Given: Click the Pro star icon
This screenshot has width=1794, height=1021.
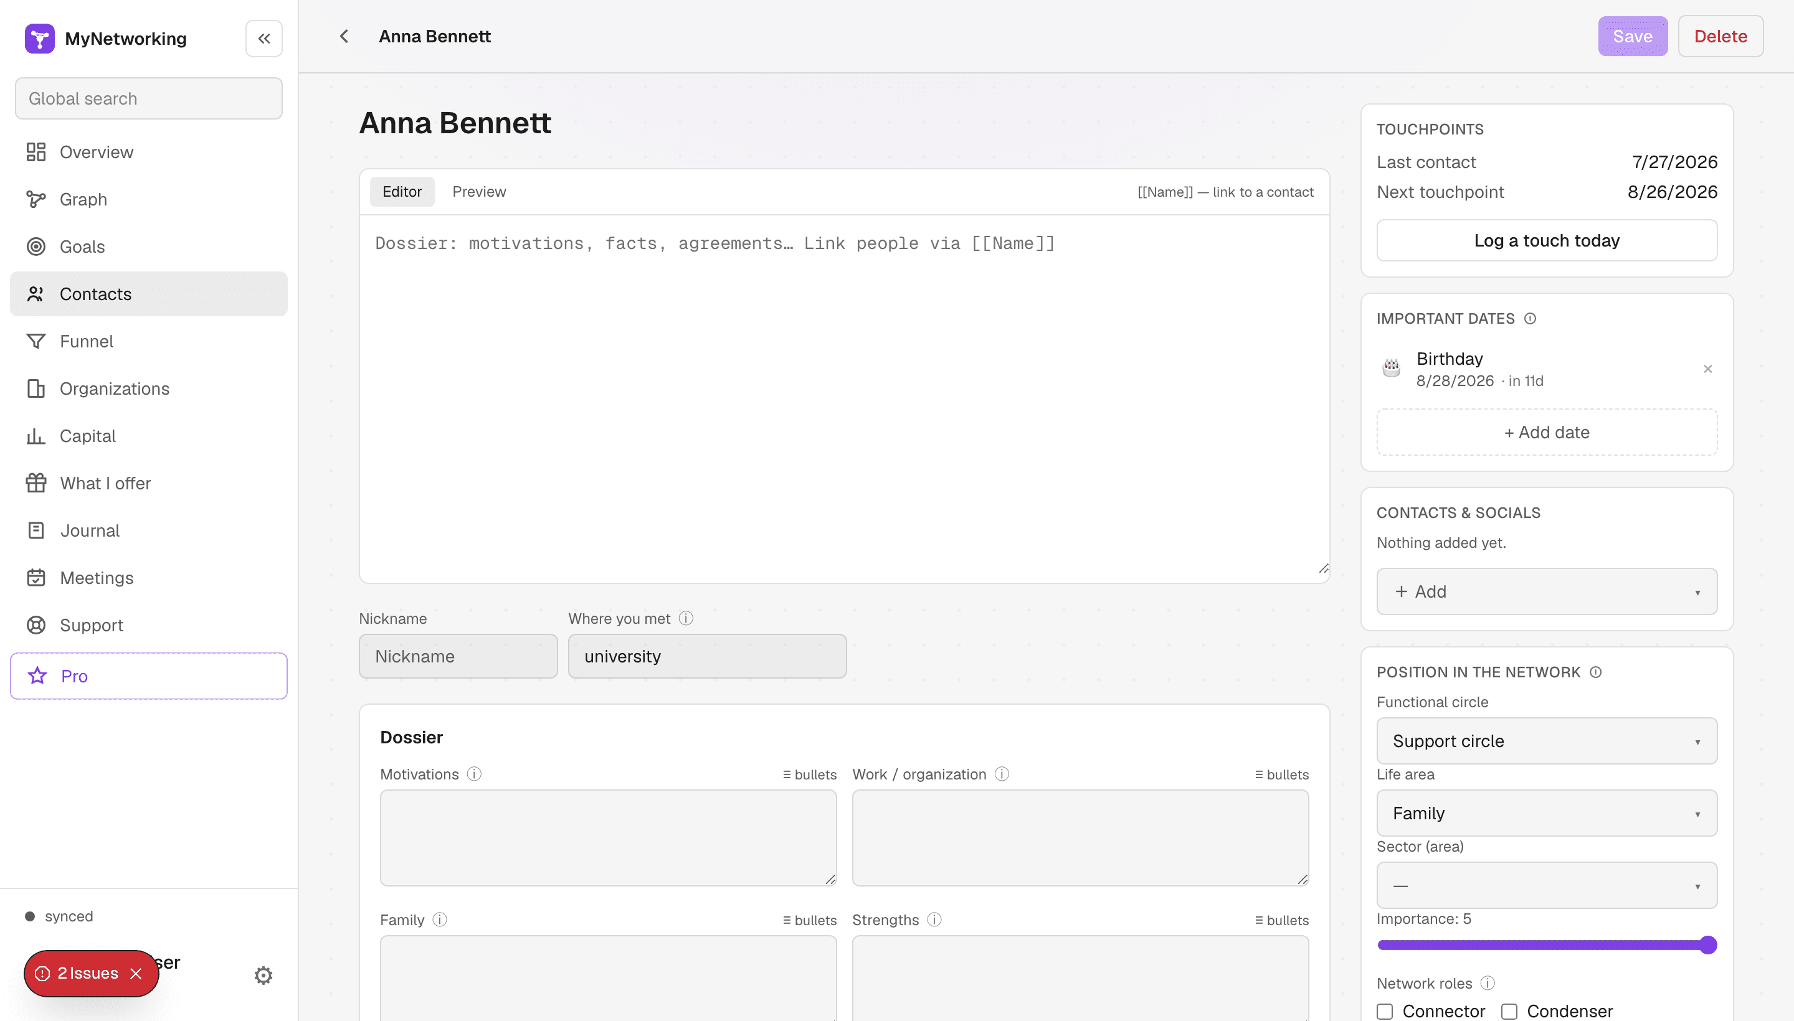Looking at the screenshot, I should coord(37,676).
